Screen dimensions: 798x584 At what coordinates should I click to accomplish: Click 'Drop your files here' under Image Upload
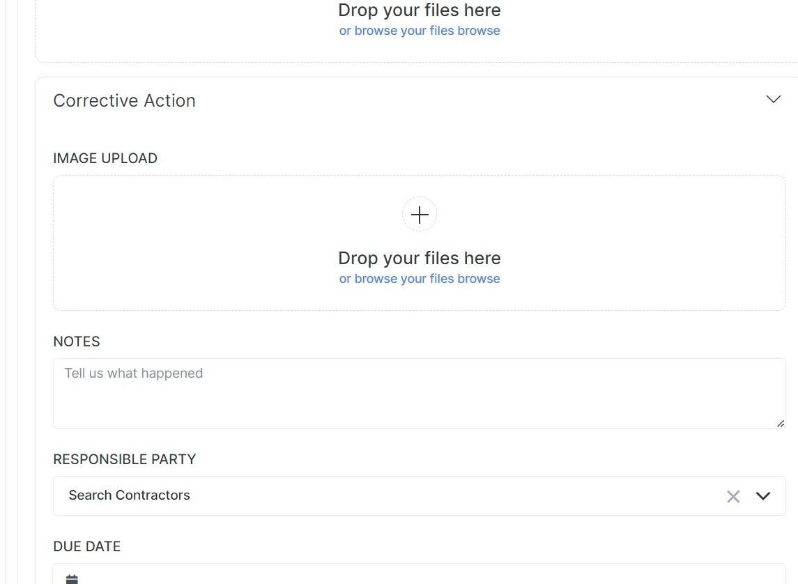(x=420, y=258)
